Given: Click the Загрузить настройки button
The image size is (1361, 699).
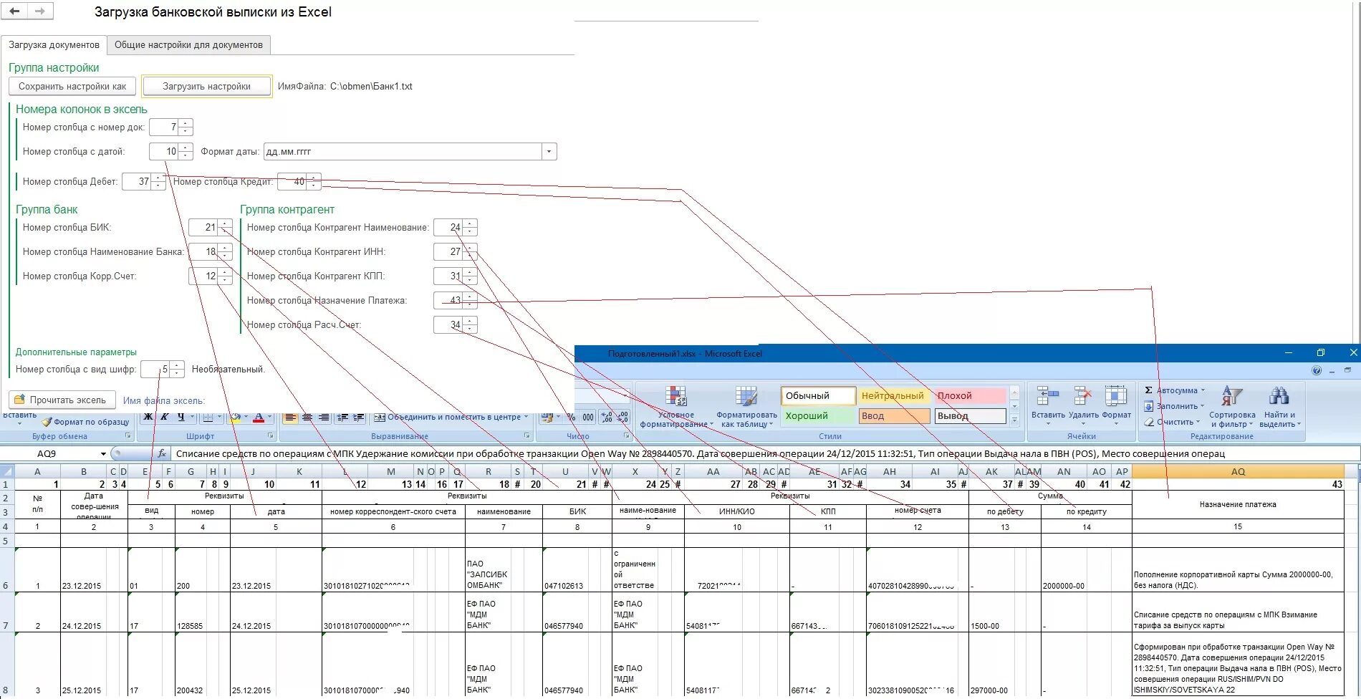Looking at the screenshot, I should [206, 87].
